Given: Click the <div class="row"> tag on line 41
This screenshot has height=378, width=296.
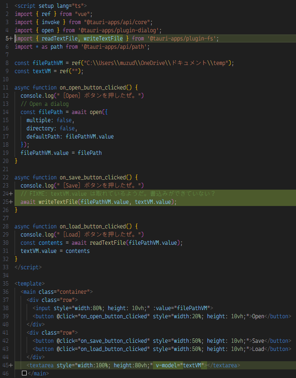Looking at the screenshot, I should (52, 333).
